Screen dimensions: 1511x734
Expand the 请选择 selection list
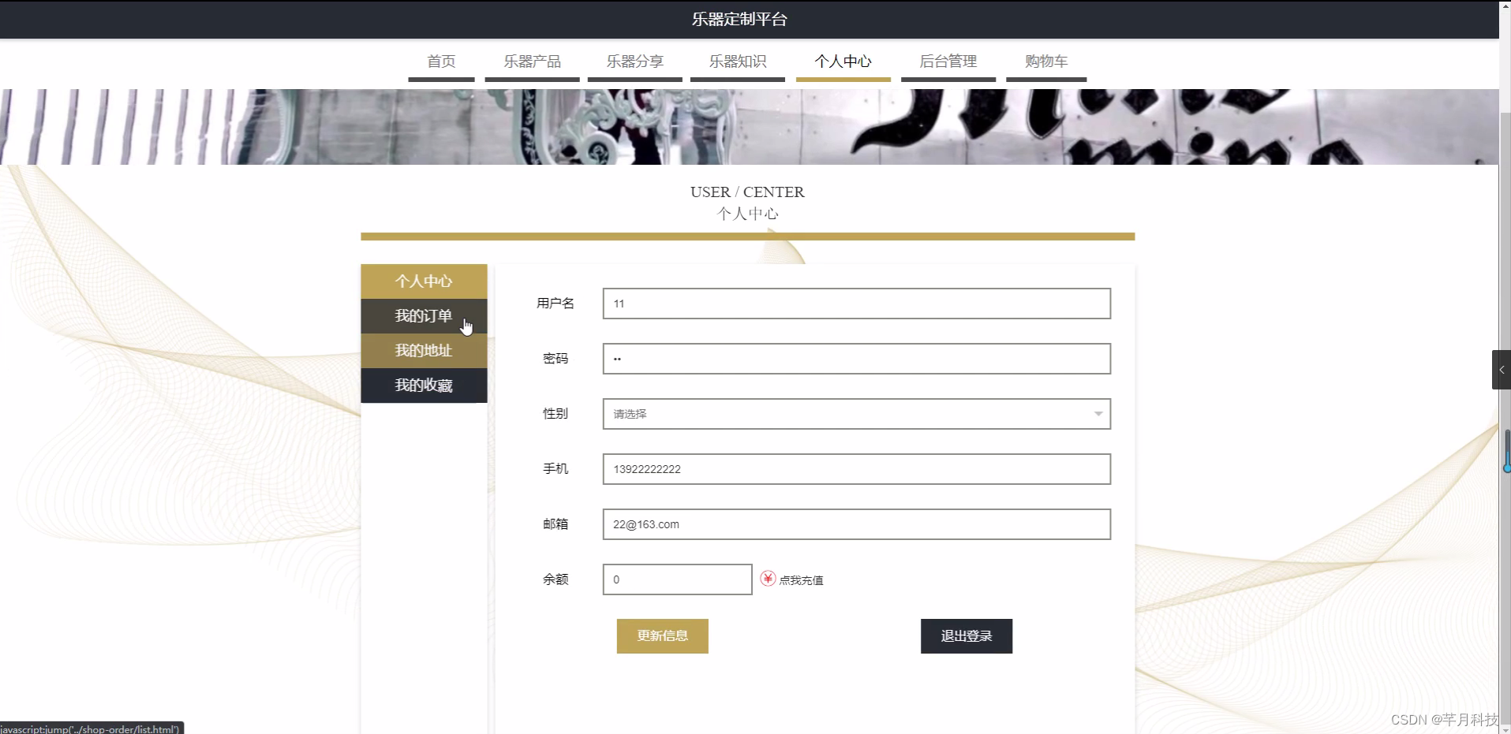pyautogui.click(x=856, y=413)
